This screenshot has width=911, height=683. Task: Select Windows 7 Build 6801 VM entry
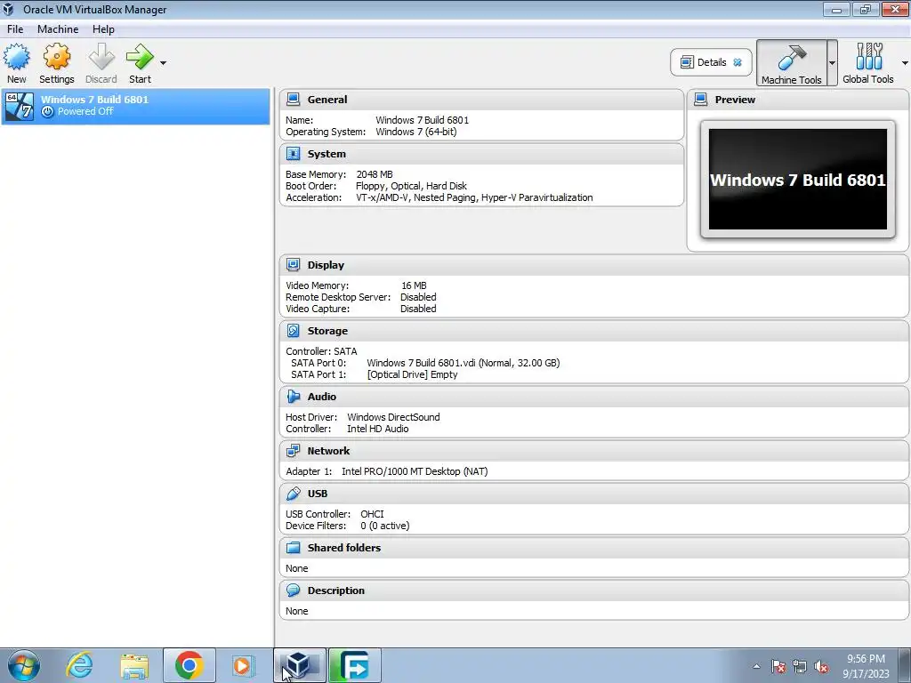point(136,107)
